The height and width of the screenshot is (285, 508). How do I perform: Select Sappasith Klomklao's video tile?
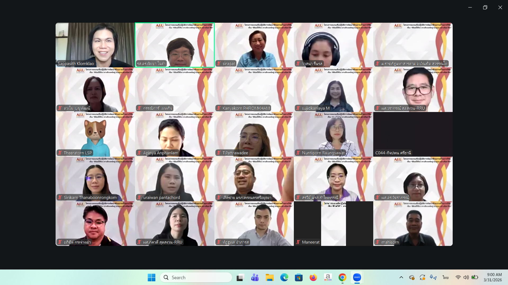[x=95, y=45]
